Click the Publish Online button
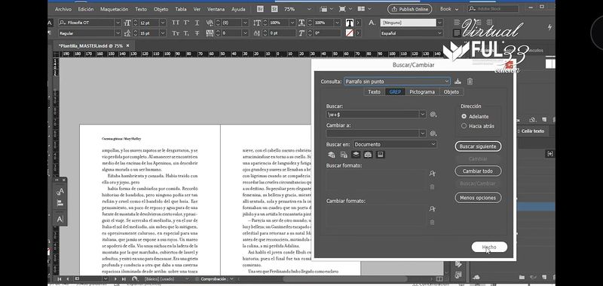This screenshot has height=286, width=603. [409, 9]
